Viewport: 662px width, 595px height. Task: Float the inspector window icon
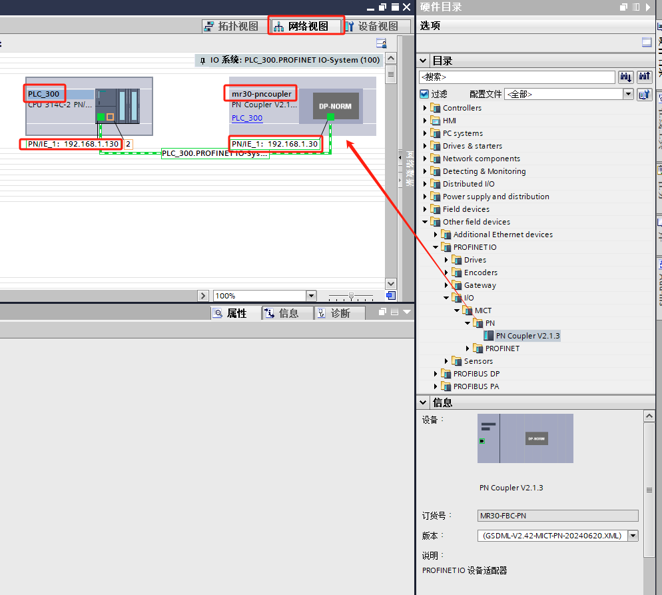click(382, 312)
